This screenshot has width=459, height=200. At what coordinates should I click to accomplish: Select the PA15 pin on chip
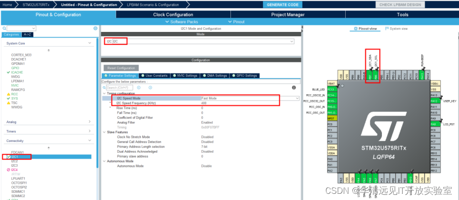coord(422,76)
